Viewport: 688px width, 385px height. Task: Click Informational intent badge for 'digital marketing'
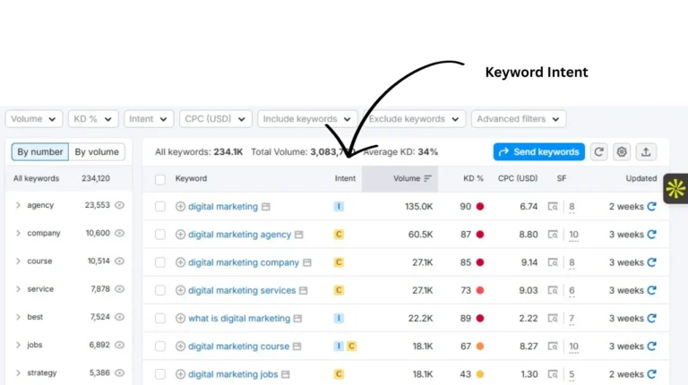point(339,207)
